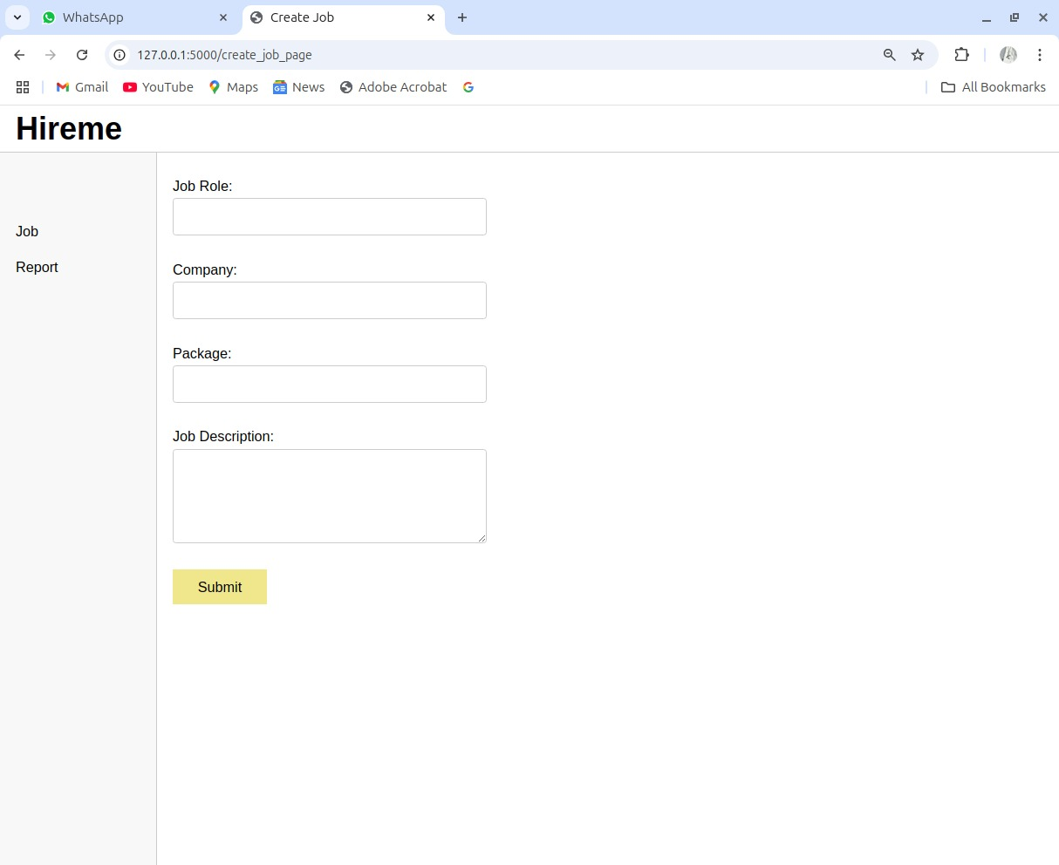This screenshot has height=865, width=1059.
Task: Click the browser back arrow
Action: tap(19, 55)
